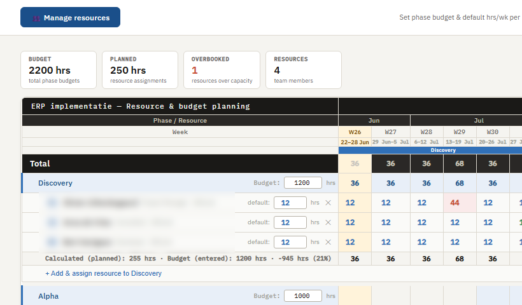
Task: Click the Calculated row's 68 value
Action: pyautogui.click(x=460, y=259)
